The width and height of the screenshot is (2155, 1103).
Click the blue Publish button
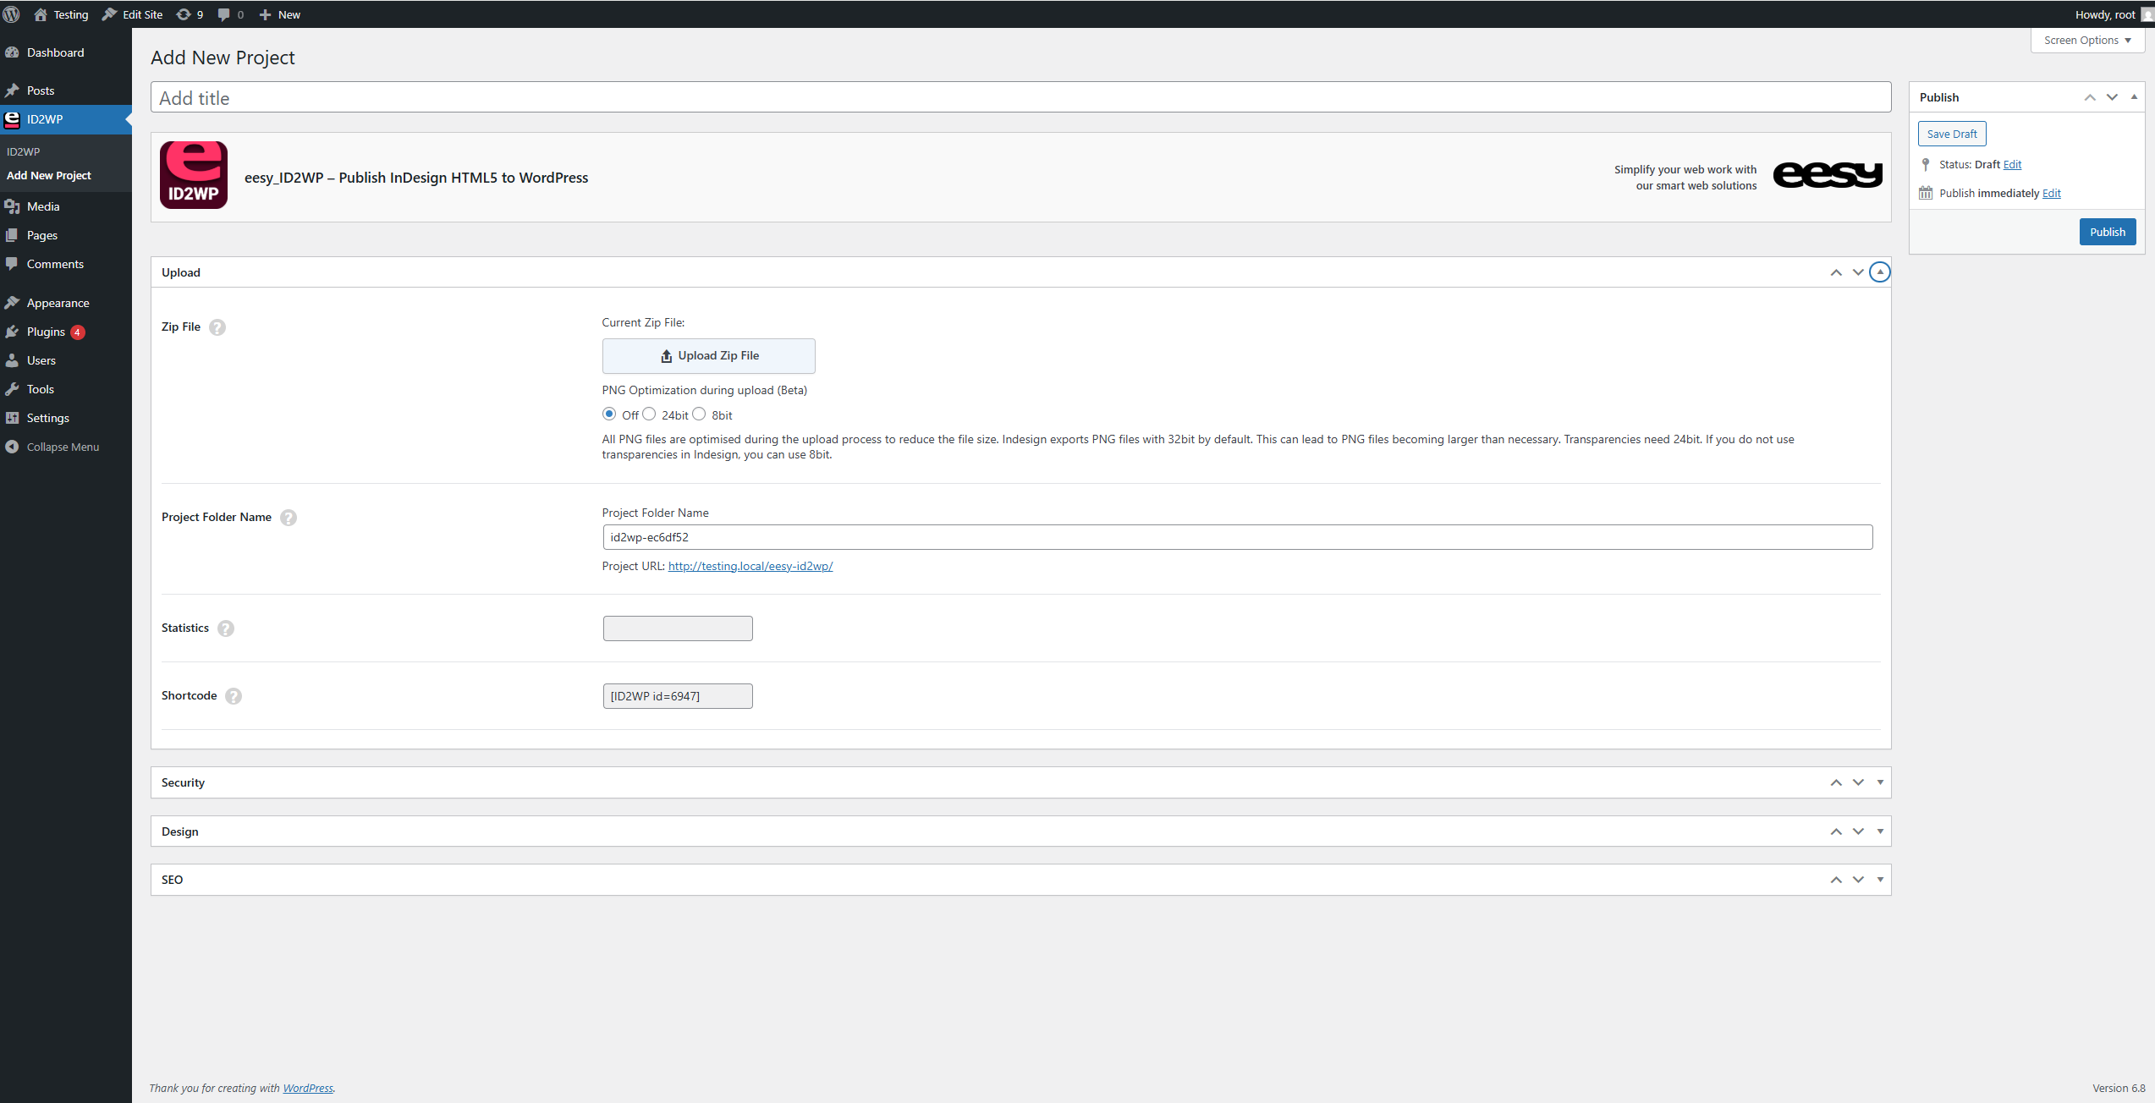pos(2108,232)
